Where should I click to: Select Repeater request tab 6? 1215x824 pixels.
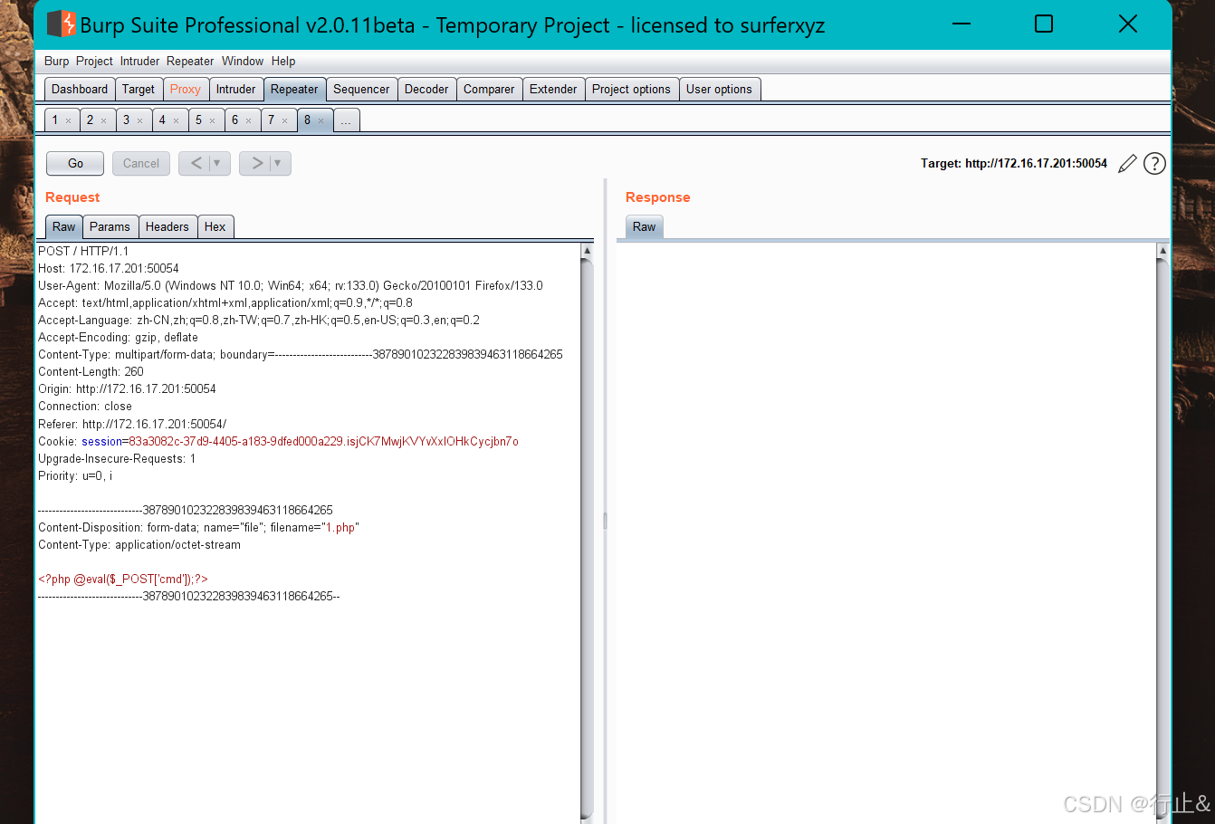[235, 120]
